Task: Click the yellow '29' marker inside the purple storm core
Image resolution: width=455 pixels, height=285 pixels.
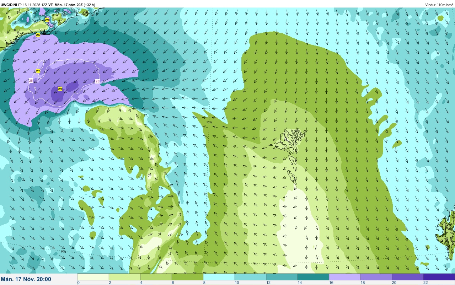Action: click(60, 88)
